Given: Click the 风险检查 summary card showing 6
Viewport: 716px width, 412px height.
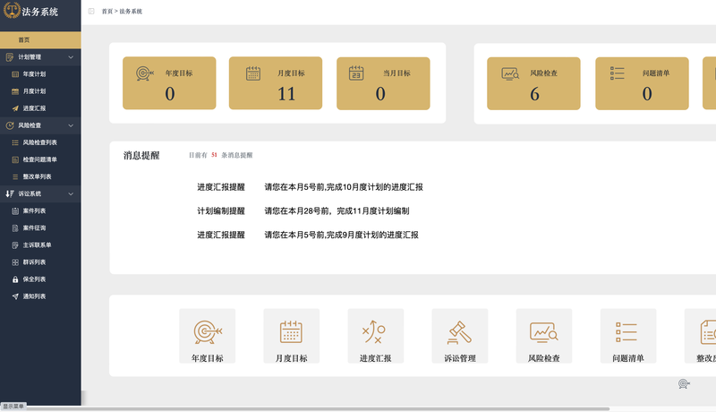Looking at the screenshot, I should [x=533, y=83].
